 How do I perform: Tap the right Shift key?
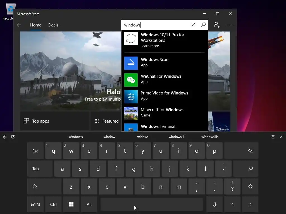pyautogui.click(x=250, y=186)
